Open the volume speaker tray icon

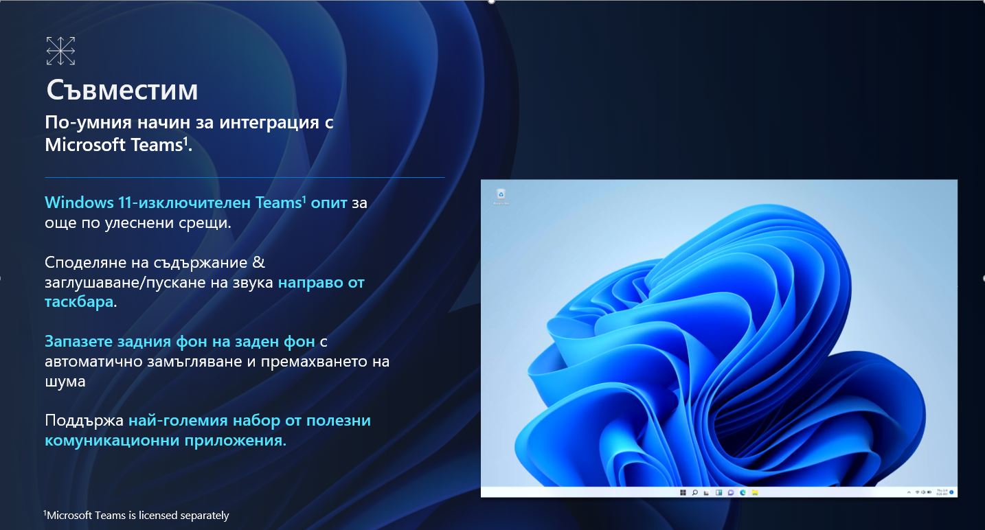click(x=923, y=492)
